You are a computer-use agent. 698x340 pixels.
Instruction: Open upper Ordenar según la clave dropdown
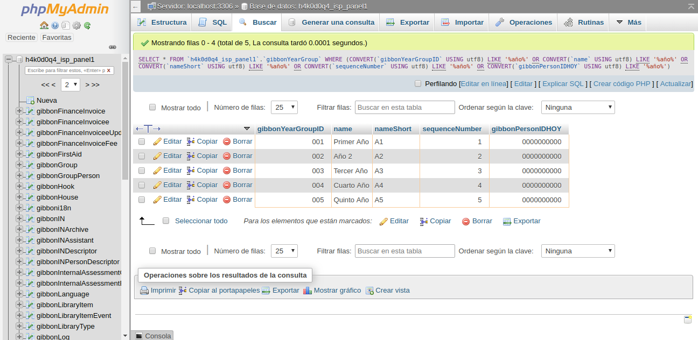578,107
